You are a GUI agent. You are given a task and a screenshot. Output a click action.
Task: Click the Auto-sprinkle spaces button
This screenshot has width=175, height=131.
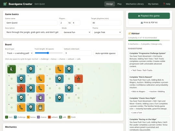105,53
